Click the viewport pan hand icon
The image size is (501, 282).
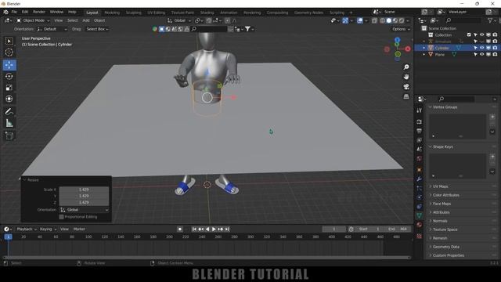(406, 77)
